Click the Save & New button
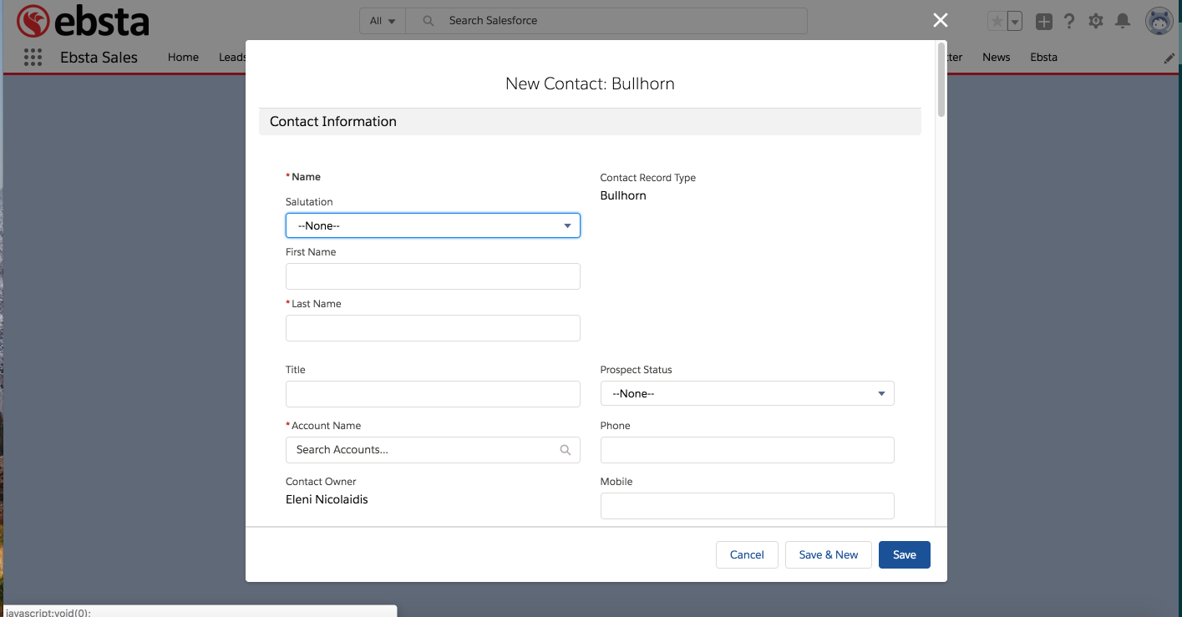The image size is (1182, 617). [828, 555]
